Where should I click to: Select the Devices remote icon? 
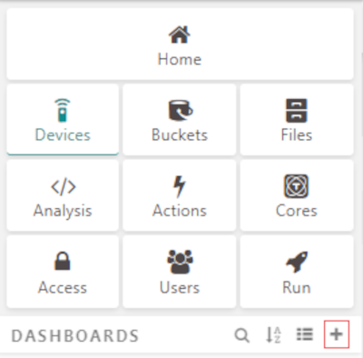63,110
